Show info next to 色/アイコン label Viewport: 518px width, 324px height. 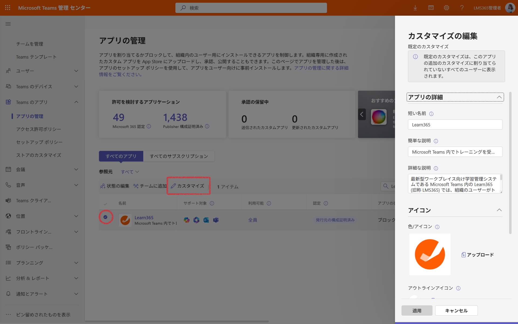coord(437,227)
